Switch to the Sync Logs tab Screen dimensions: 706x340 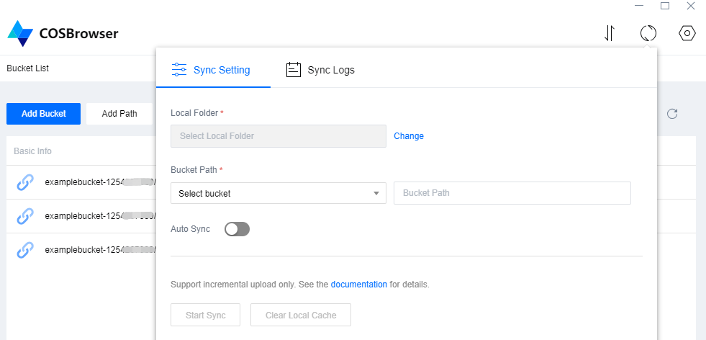point(320,70)
